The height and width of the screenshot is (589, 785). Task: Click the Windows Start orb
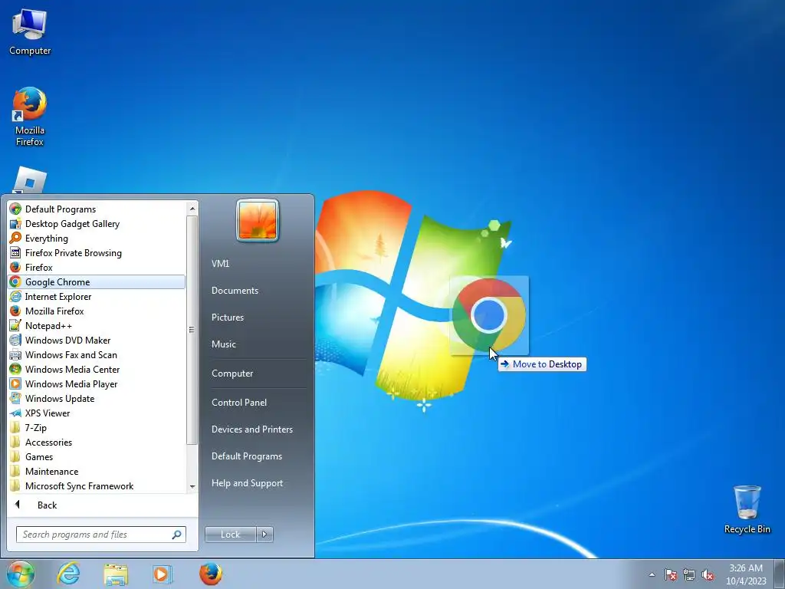click(21, 574)
